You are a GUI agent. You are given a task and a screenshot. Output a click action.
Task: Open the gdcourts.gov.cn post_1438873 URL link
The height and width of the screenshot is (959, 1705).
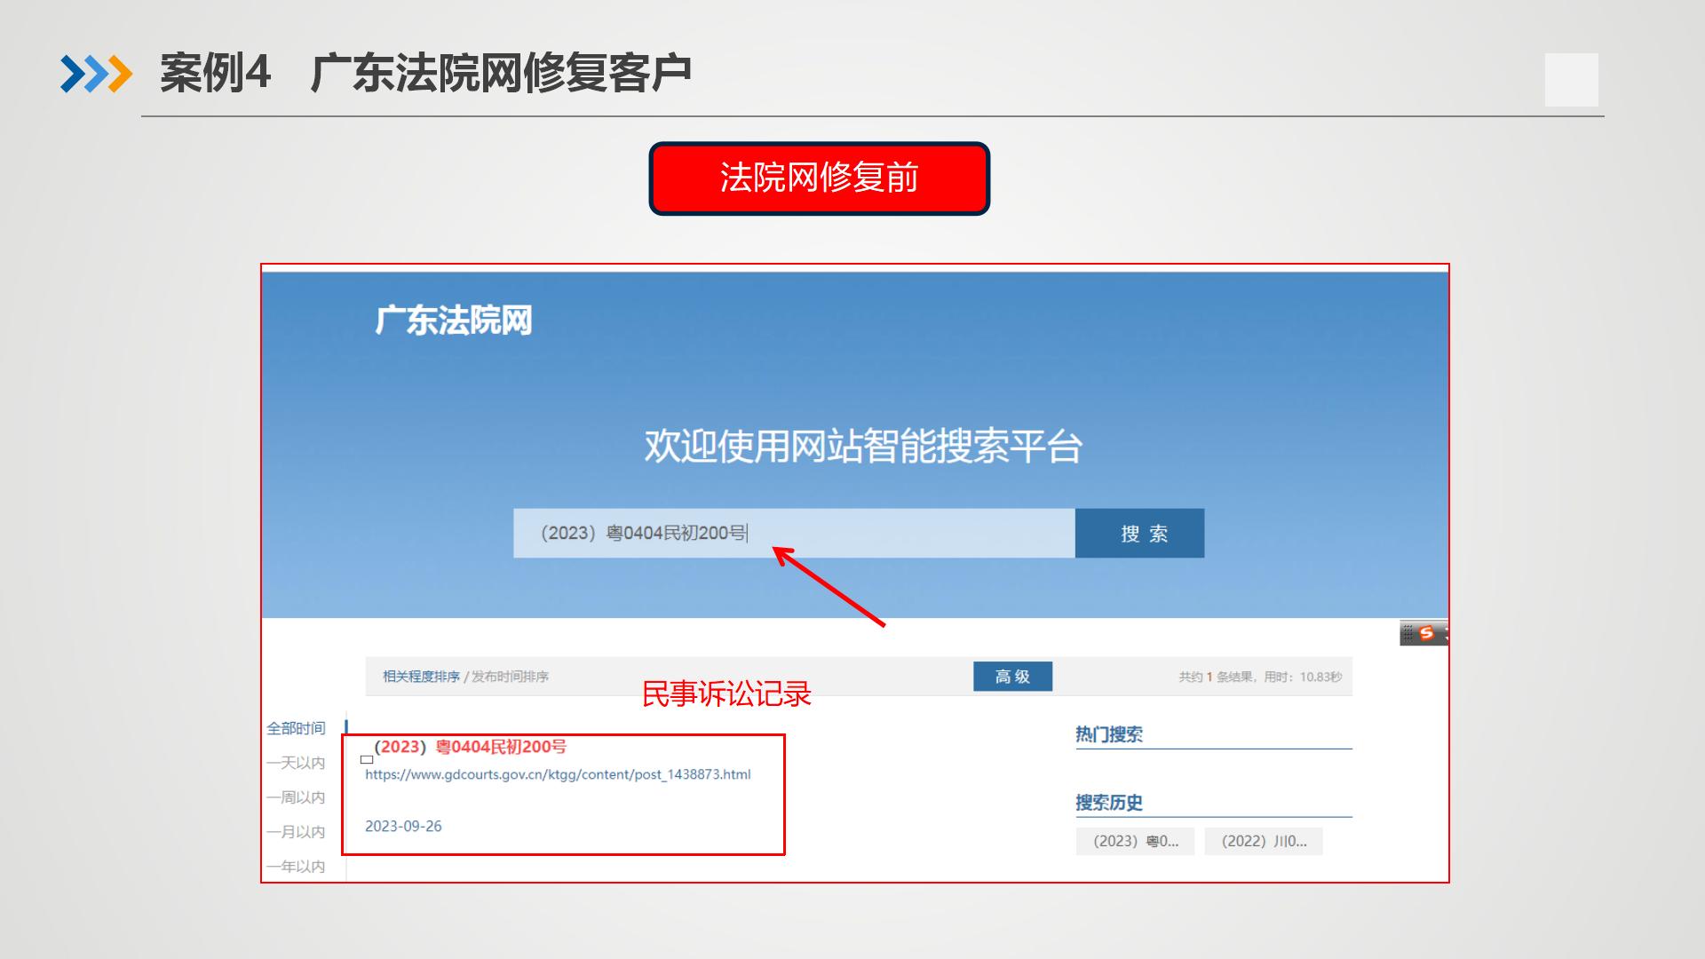coord(558,774)
